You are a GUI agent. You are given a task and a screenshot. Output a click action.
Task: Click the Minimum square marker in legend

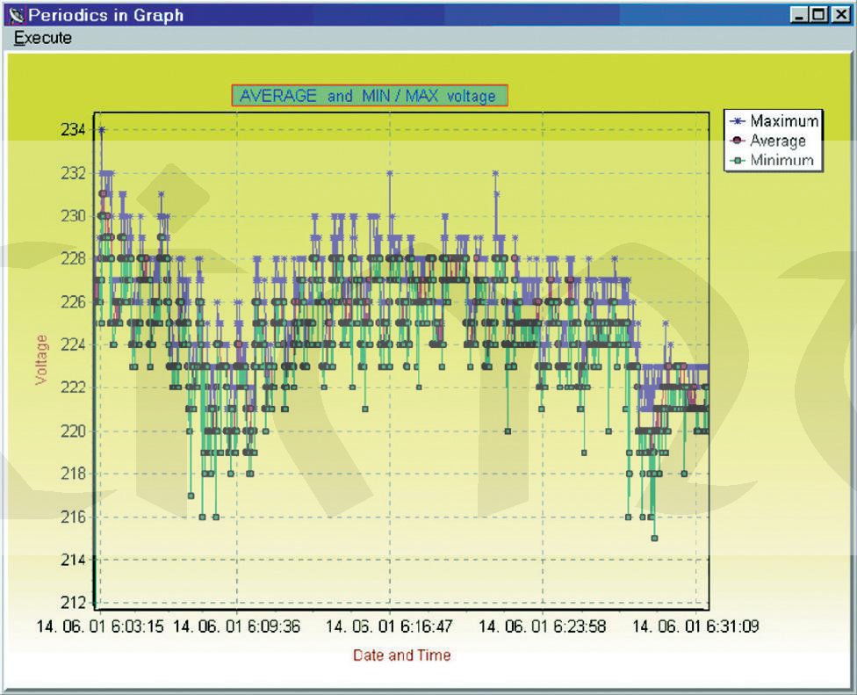pos(738,161)
